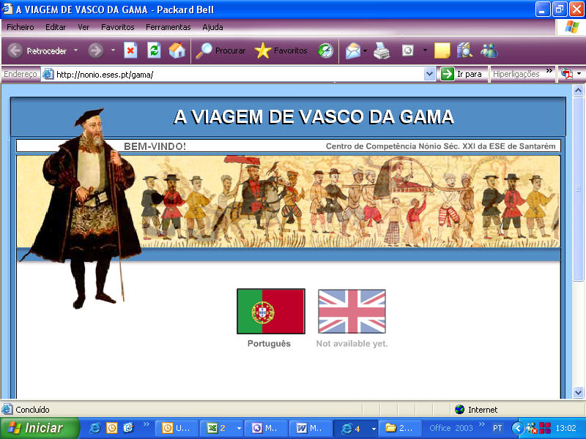Select the Português flag link
The width and height of the screenshot is (586, 439).
pos(270,312)
